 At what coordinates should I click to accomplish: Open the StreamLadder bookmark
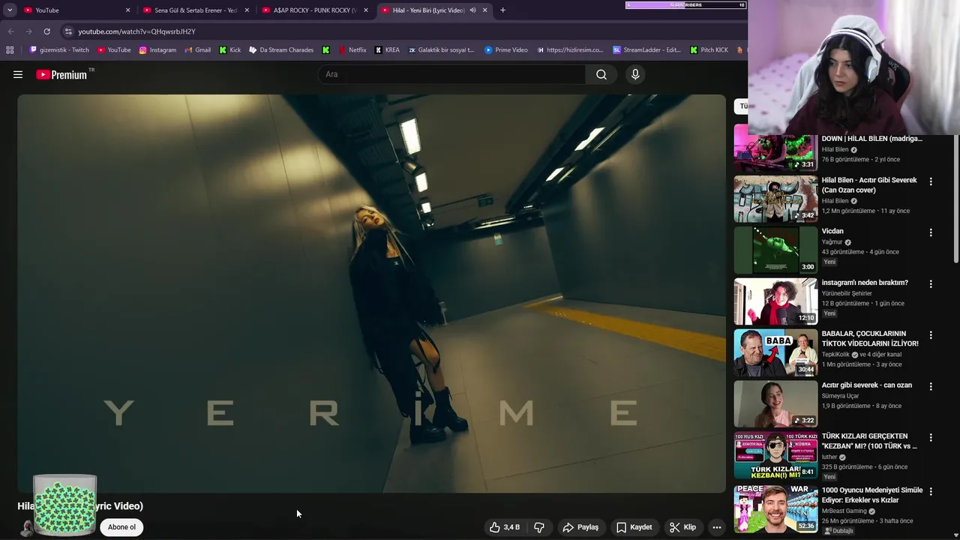point(646,49)
